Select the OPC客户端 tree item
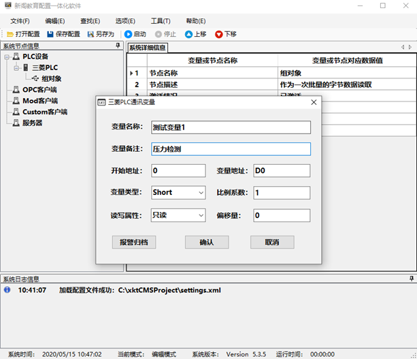The image size is (417, 359). 39,90
